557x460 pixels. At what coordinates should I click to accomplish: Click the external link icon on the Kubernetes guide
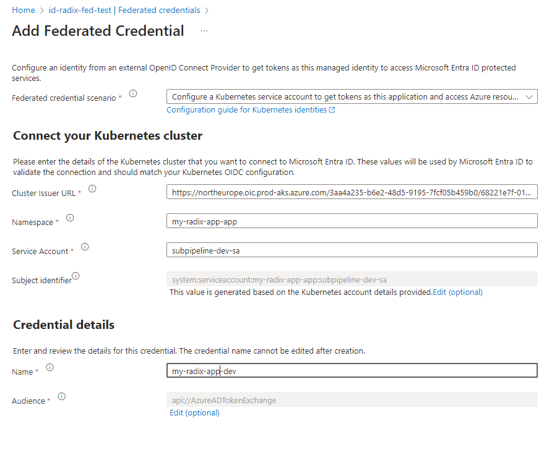click(332, 109)
